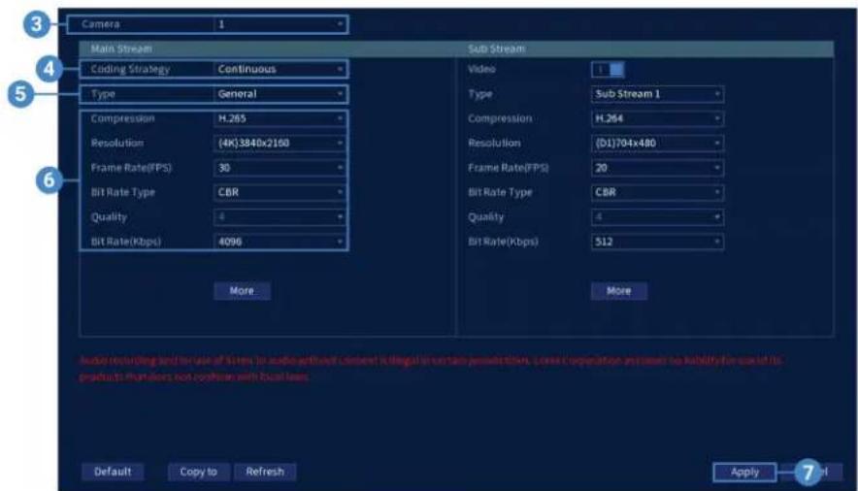Open Main Stream Bit Rate dropdown showing 4096
Viewport: 858px width, 491px height.
280,242
